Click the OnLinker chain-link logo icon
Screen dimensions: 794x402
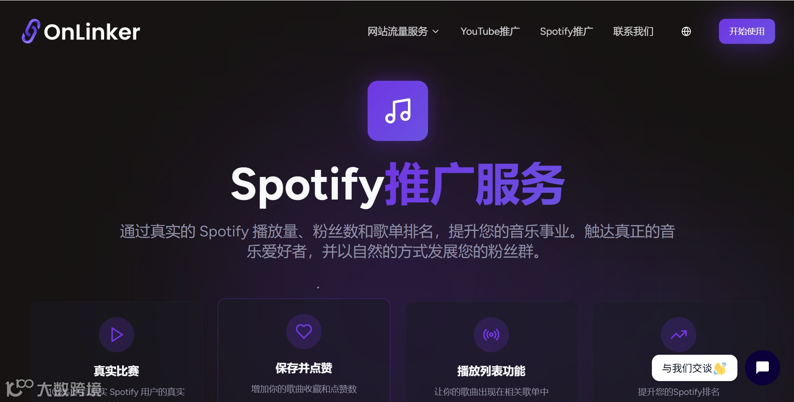[x=31, y=31]
